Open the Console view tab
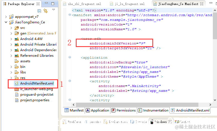217x131 pixels. [139, 122]
